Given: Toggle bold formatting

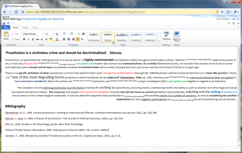Looking at the screenshot, I should point(24,39).
